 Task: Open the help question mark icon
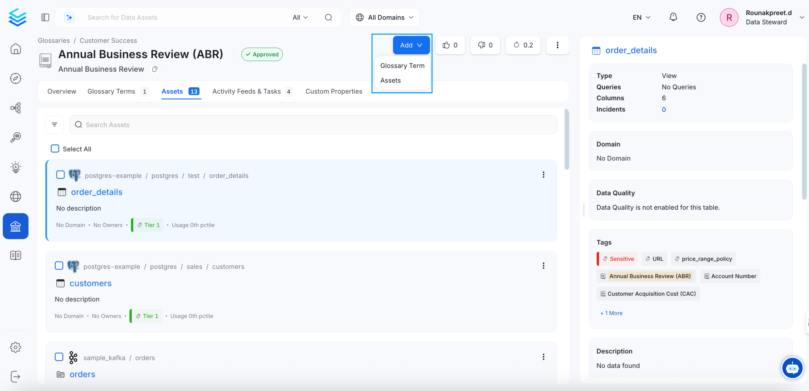(701, 17)
